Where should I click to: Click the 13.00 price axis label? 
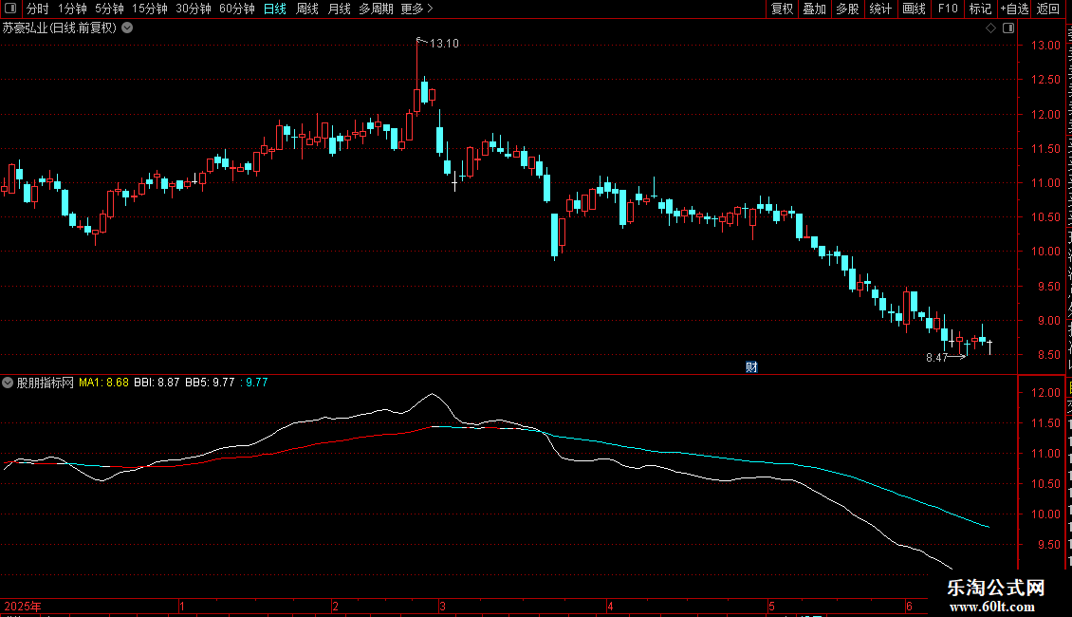[1045, 46]
